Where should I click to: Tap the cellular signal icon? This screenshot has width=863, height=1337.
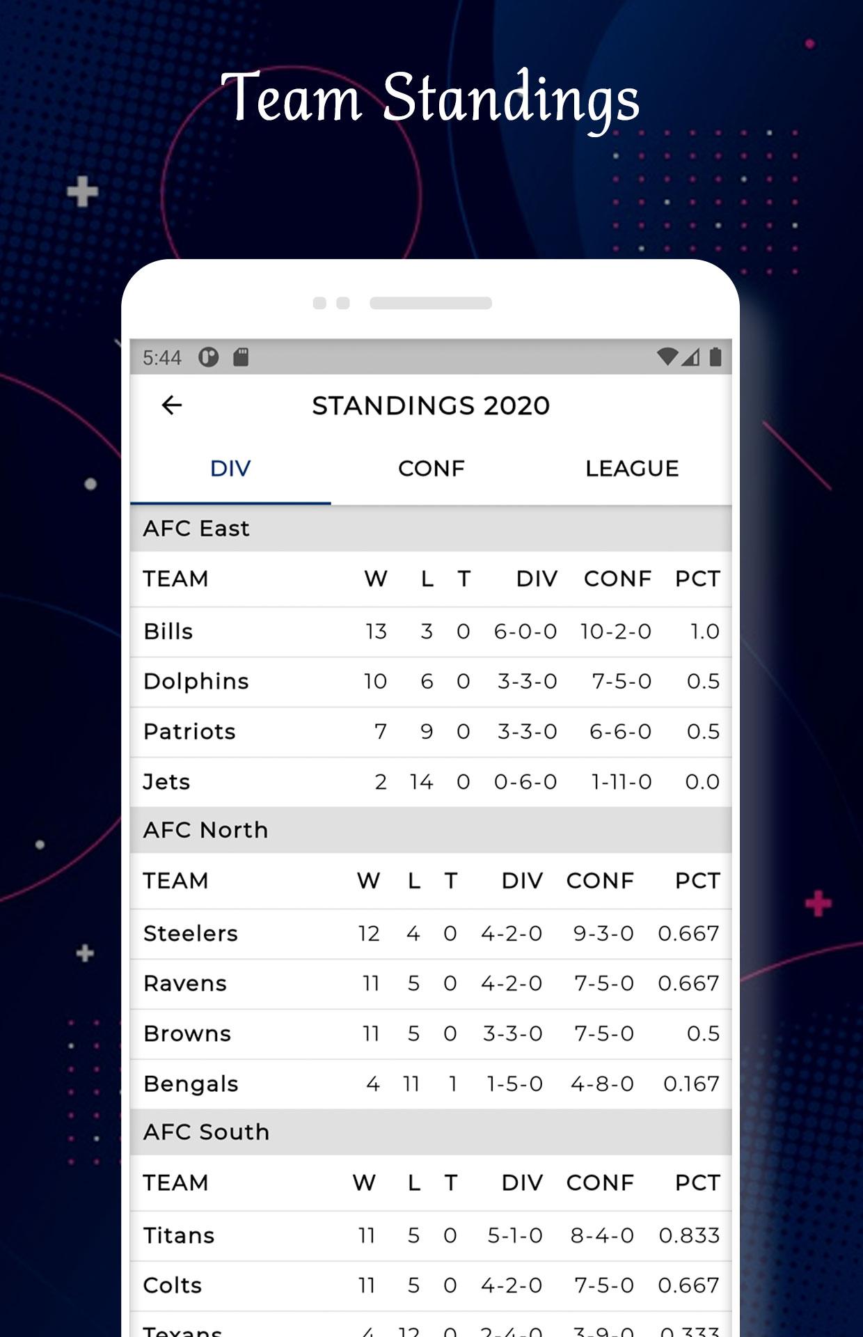coord(690,357)
